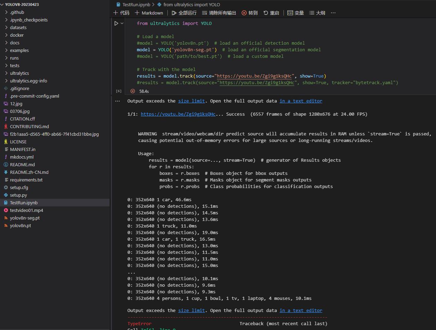436x330 pixels.
Task: Open cell output more actions ellipsis
Action: (117, 101)
